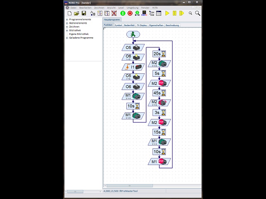Open the interface test window
266x199 pixels.
click(159, 13)
